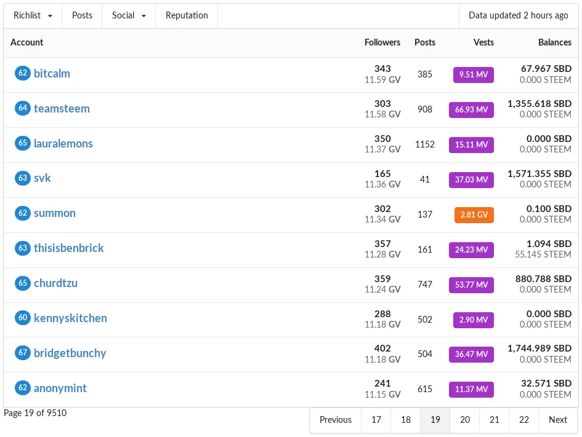
Task: Go to the Next page
Action: coord(558,420)
